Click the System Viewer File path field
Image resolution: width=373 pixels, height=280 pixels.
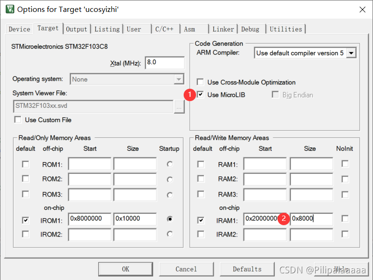[x=93, y=106]
